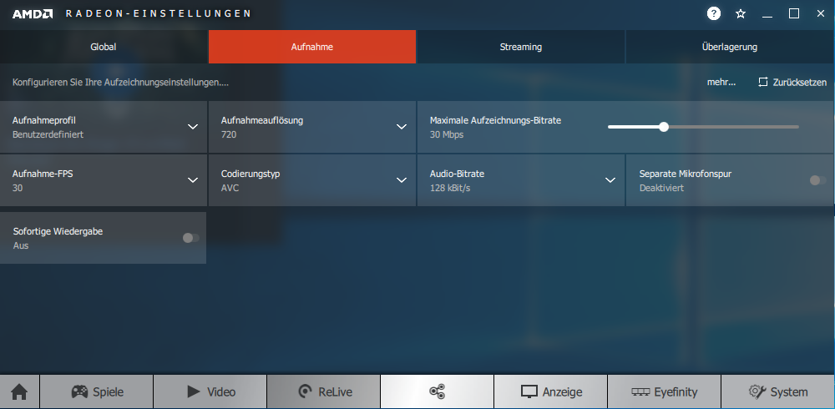Click the Benutzerdefiniert profile value
835x409 pixels.
(x=48, y=134)
